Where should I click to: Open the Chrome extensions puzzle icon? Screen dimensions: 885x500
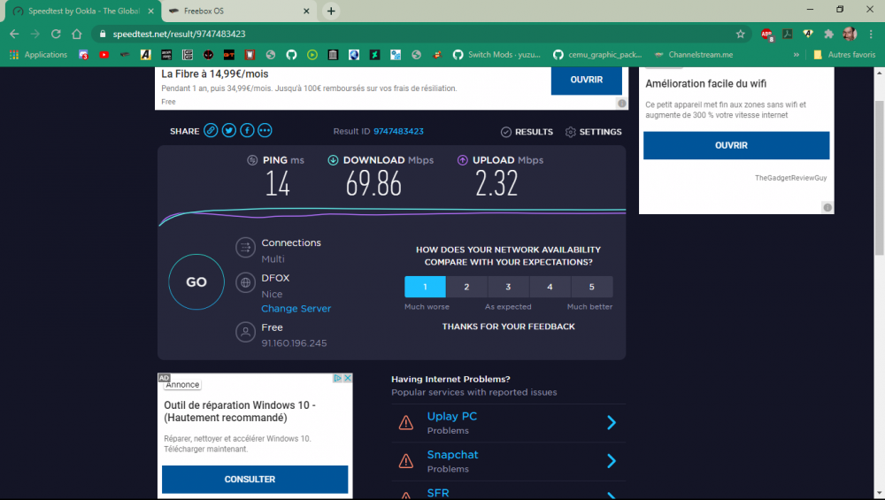click(828, 34)
